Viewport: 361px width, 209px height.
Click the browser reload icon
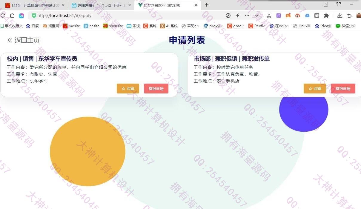tap(3, 16)
